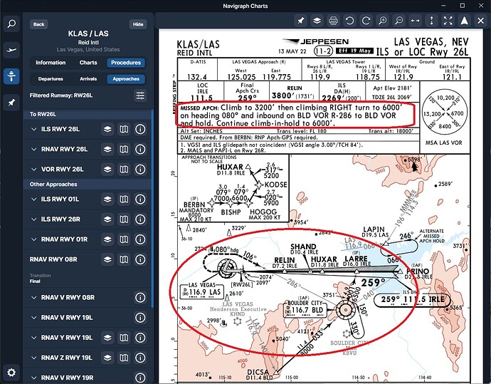Image resolution: width=491 pixels, height=384 pixels.
Task: Expand the RNAV V RWY 19L procedure
Action: click(x=34, y=318)
